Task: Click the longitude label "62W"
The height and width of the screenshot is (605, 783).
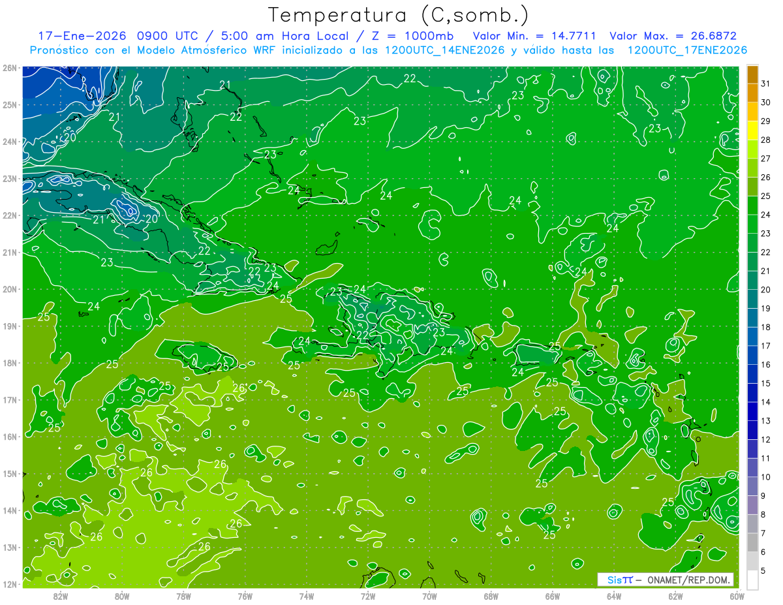Action: click(x=675, y=596)
